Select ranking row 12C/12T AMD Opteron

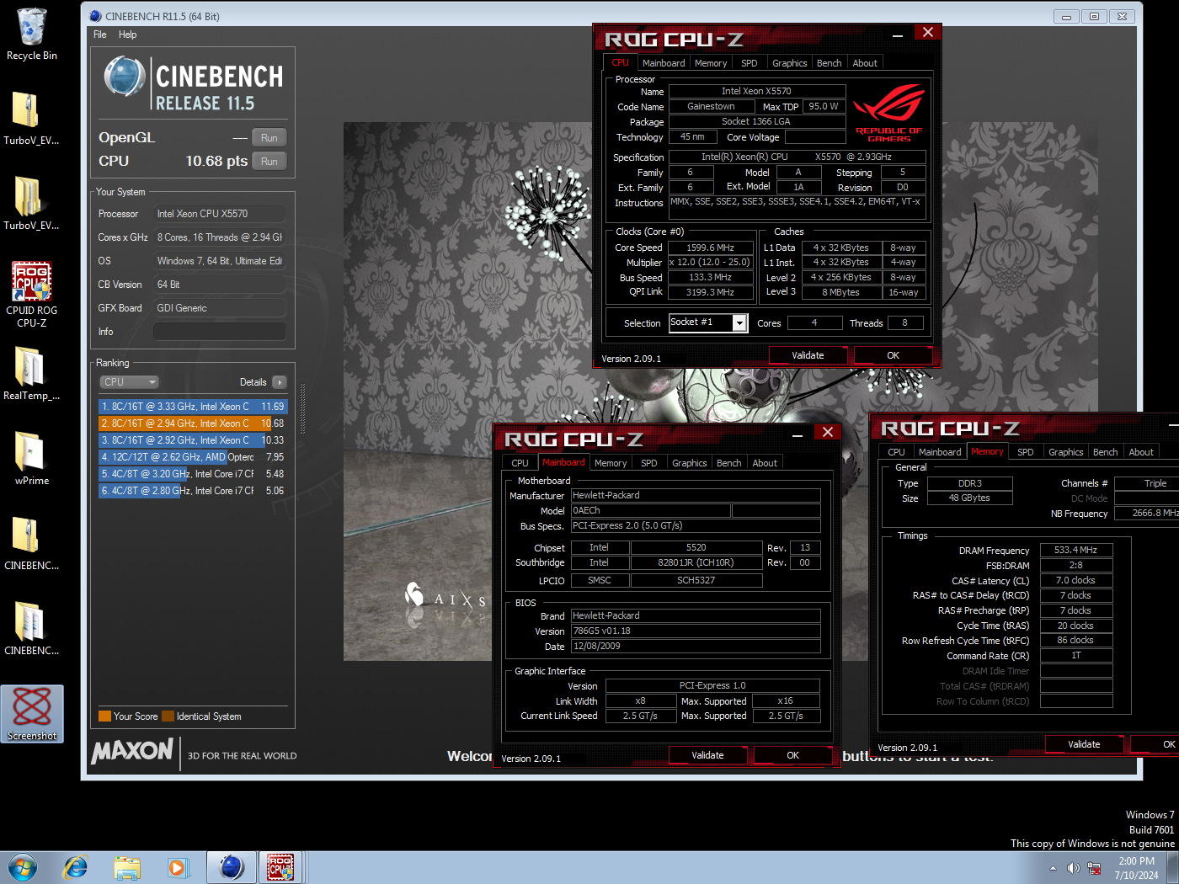click(x=193, y=457)
